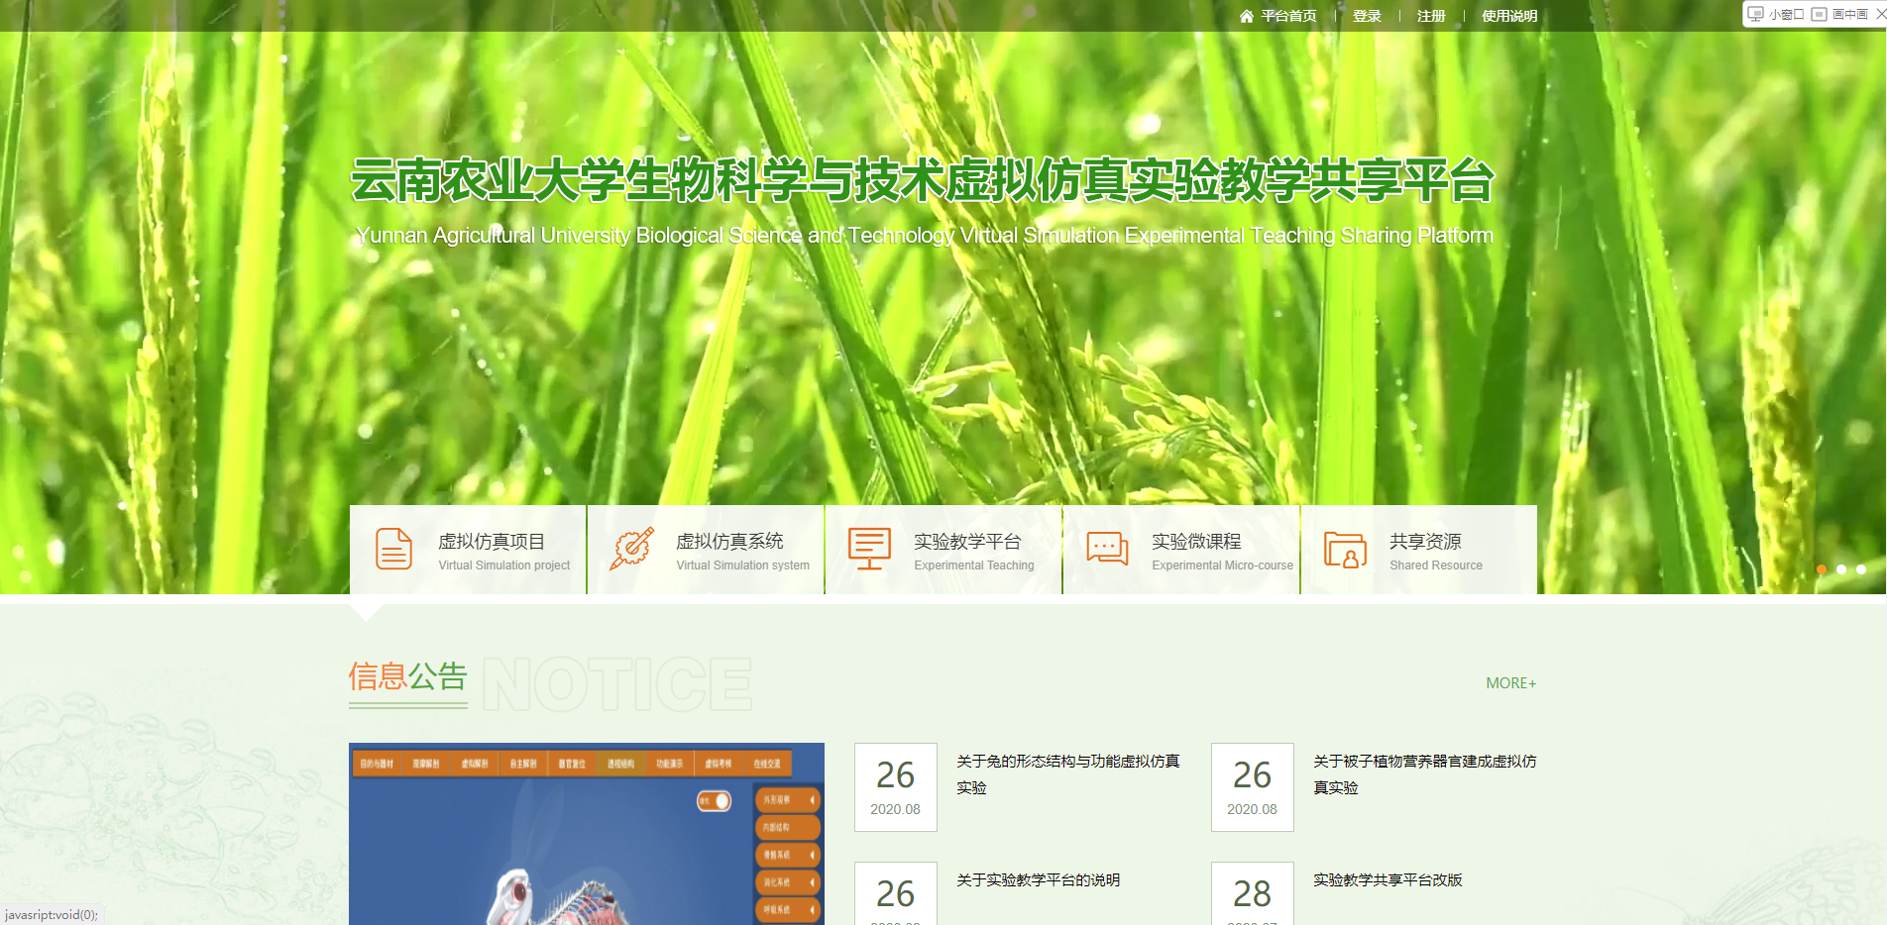
Task: Open the 登录 login link
Action: [1367, 16]
